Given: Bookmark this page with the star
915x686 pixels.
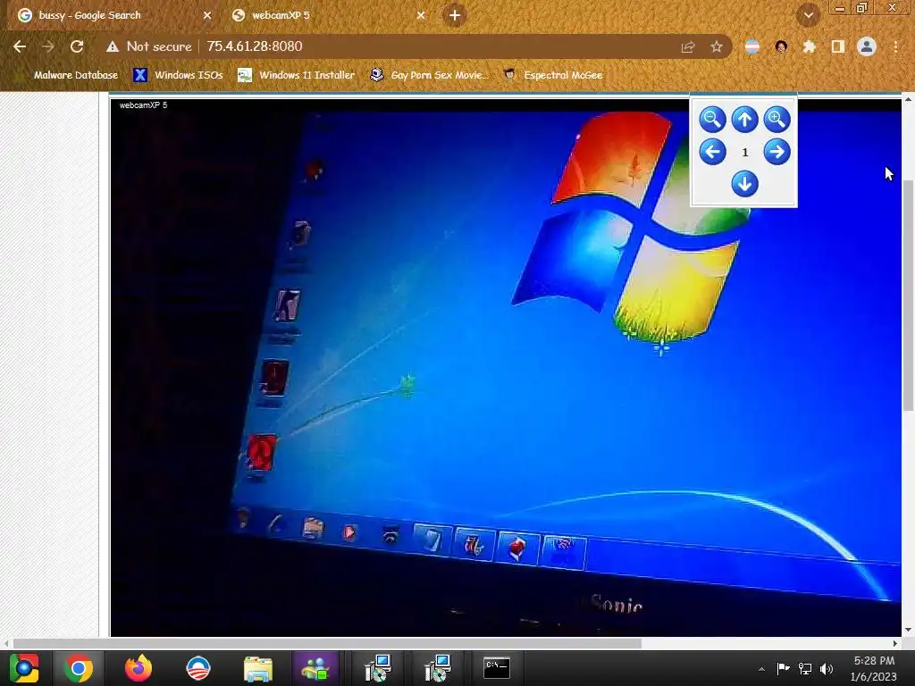Looking at the screenshot, I should tap(717, 46).
